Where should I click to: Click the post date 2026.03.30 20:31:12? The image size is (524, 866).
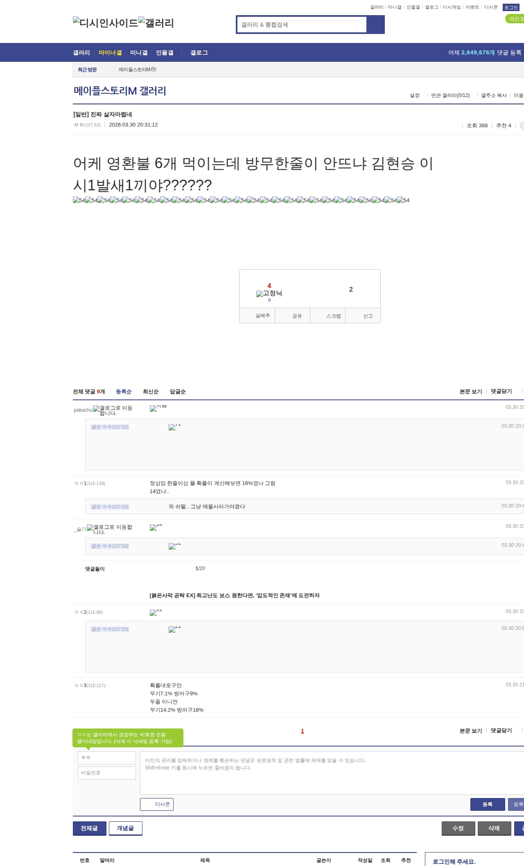pyautogui.click(x=133, y=125)
